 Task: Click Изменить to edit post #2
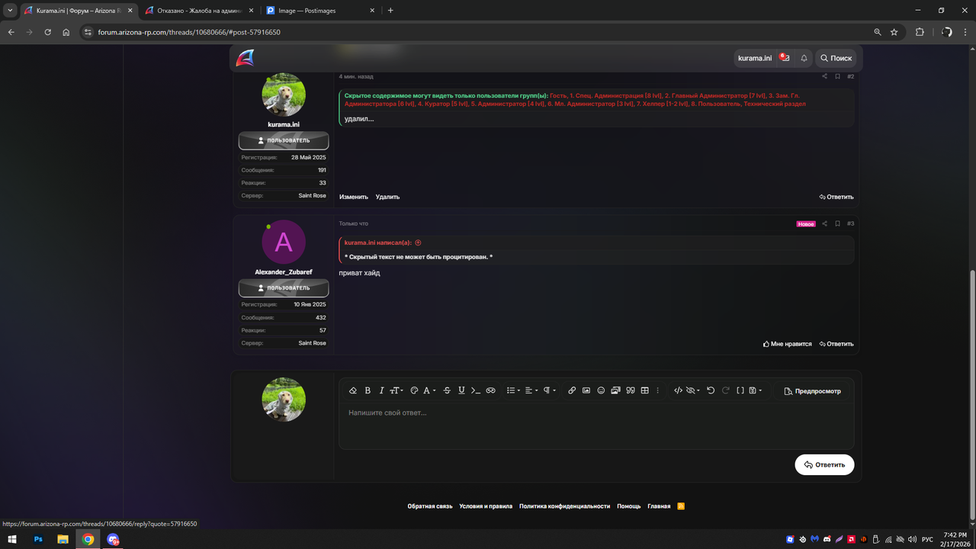coord(354,197)
